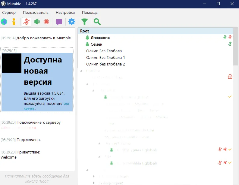The image size is (239, 185).
Task: Click the black image in update notice
Action: point(12,63)
